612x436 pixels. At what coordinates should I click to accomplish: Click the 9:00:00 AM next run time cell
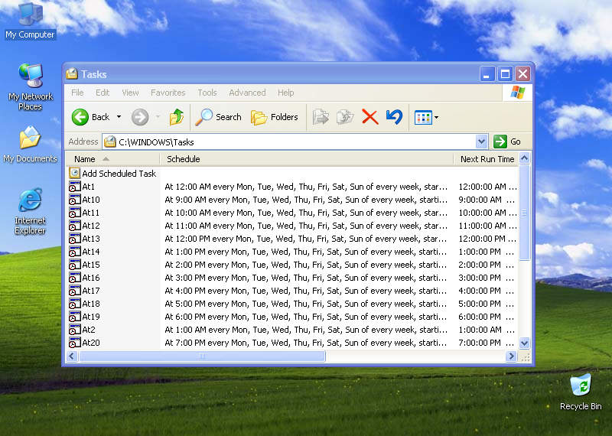pos(487,200)
